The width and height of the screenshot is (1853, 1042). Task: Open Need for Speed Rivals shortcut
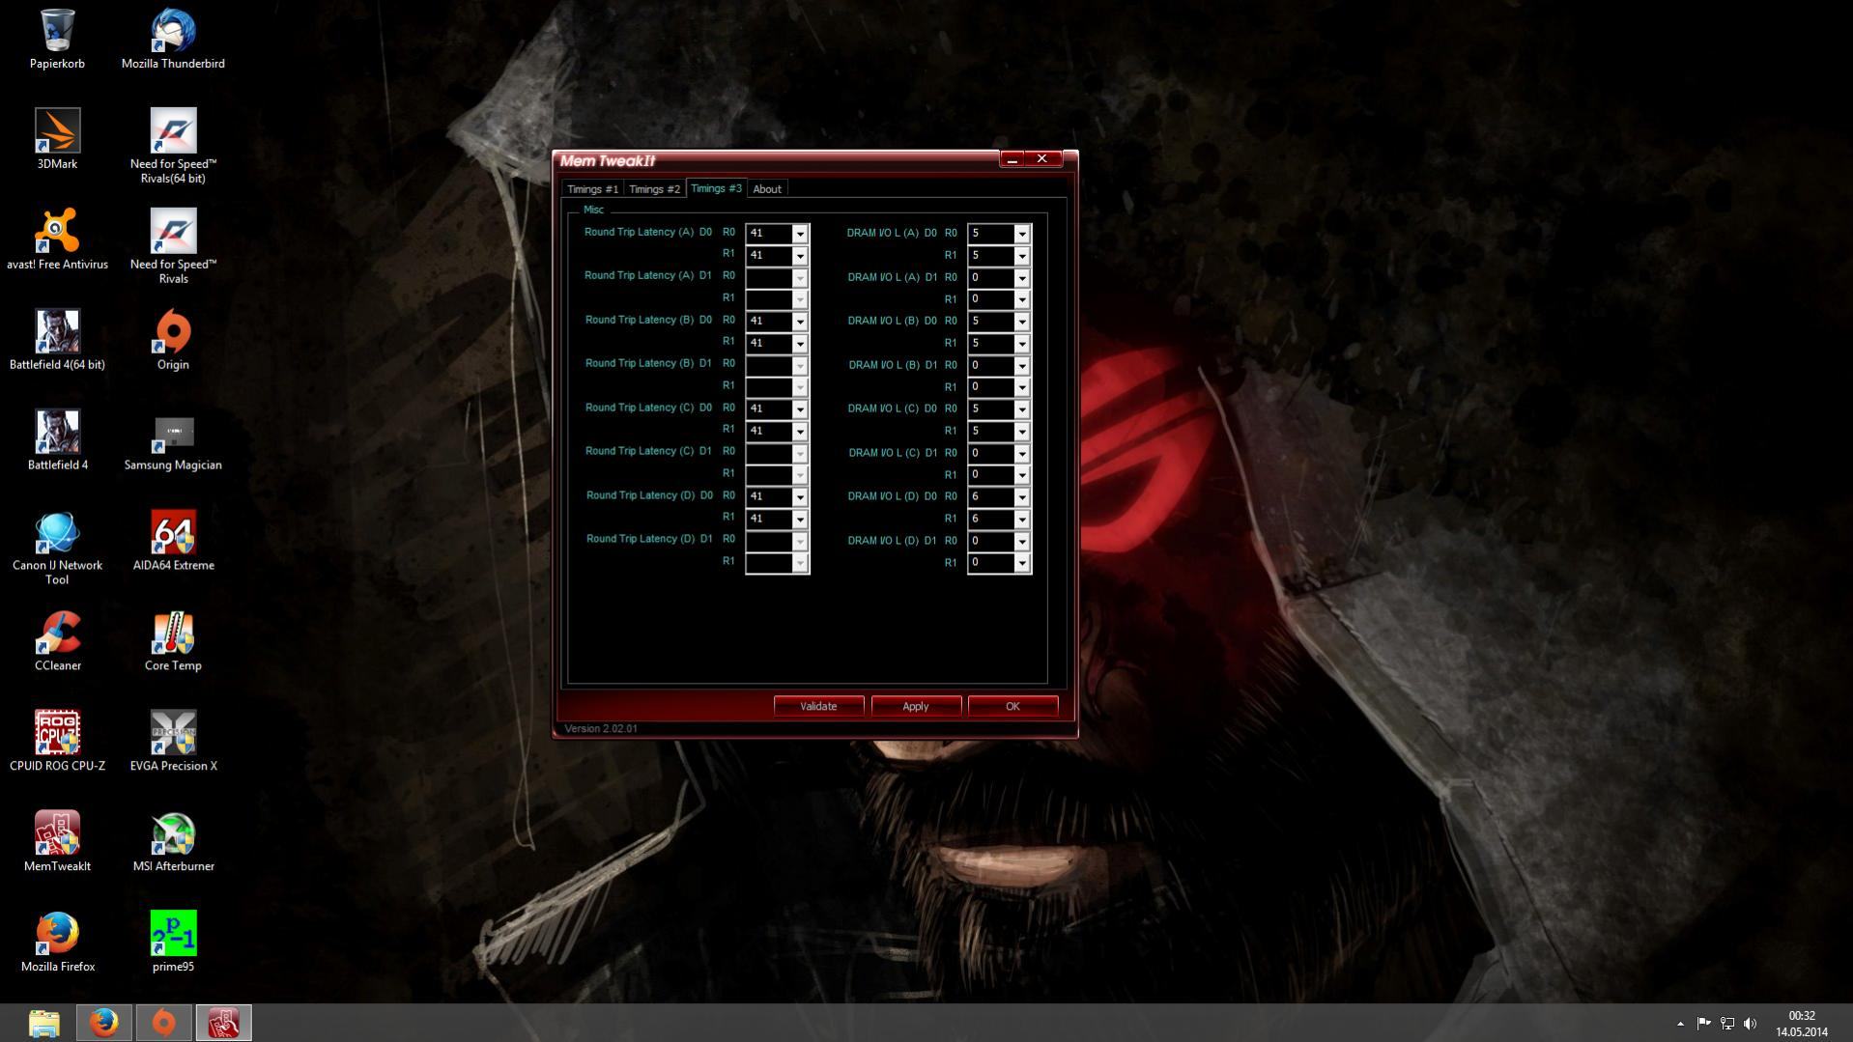click(173, 246)
